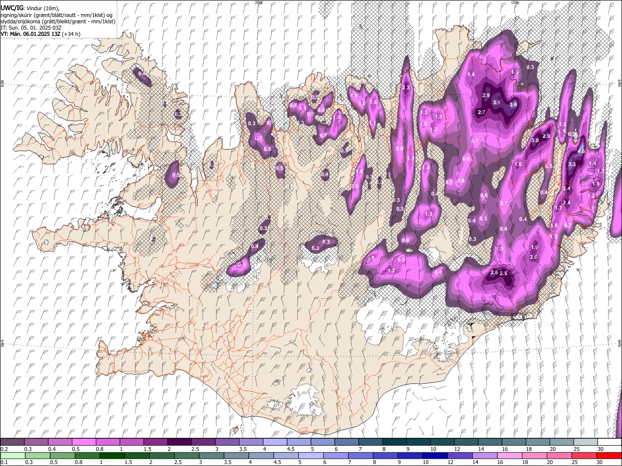Click the 4.6 precipitation value near the east coast
Screen dimensions: 622x466
click(x=581, y=151)
